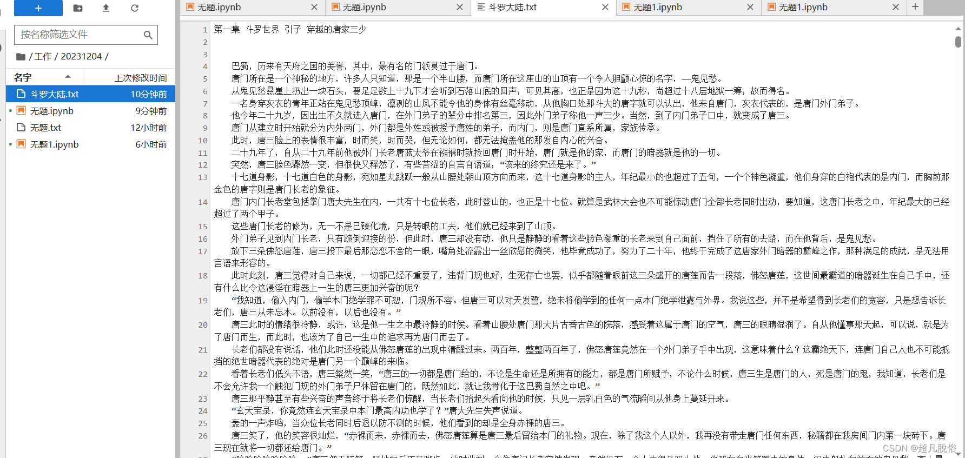Select 无题.txt in the file list
The width and height of the screenshot is (965, 458).
point(90,128)
